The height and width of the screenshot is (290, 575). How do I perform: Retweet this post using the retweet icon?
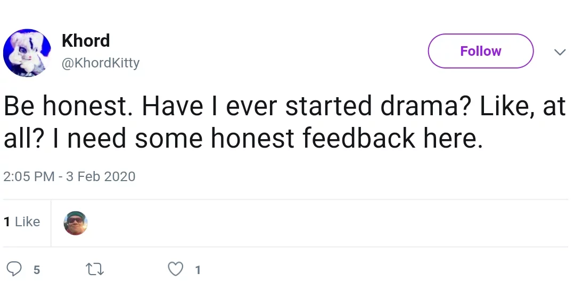point(95,270)
